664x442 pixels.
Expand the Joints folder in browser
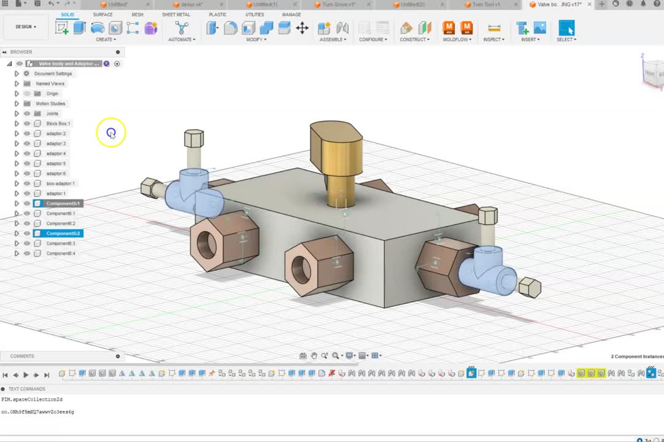(17, 114)
